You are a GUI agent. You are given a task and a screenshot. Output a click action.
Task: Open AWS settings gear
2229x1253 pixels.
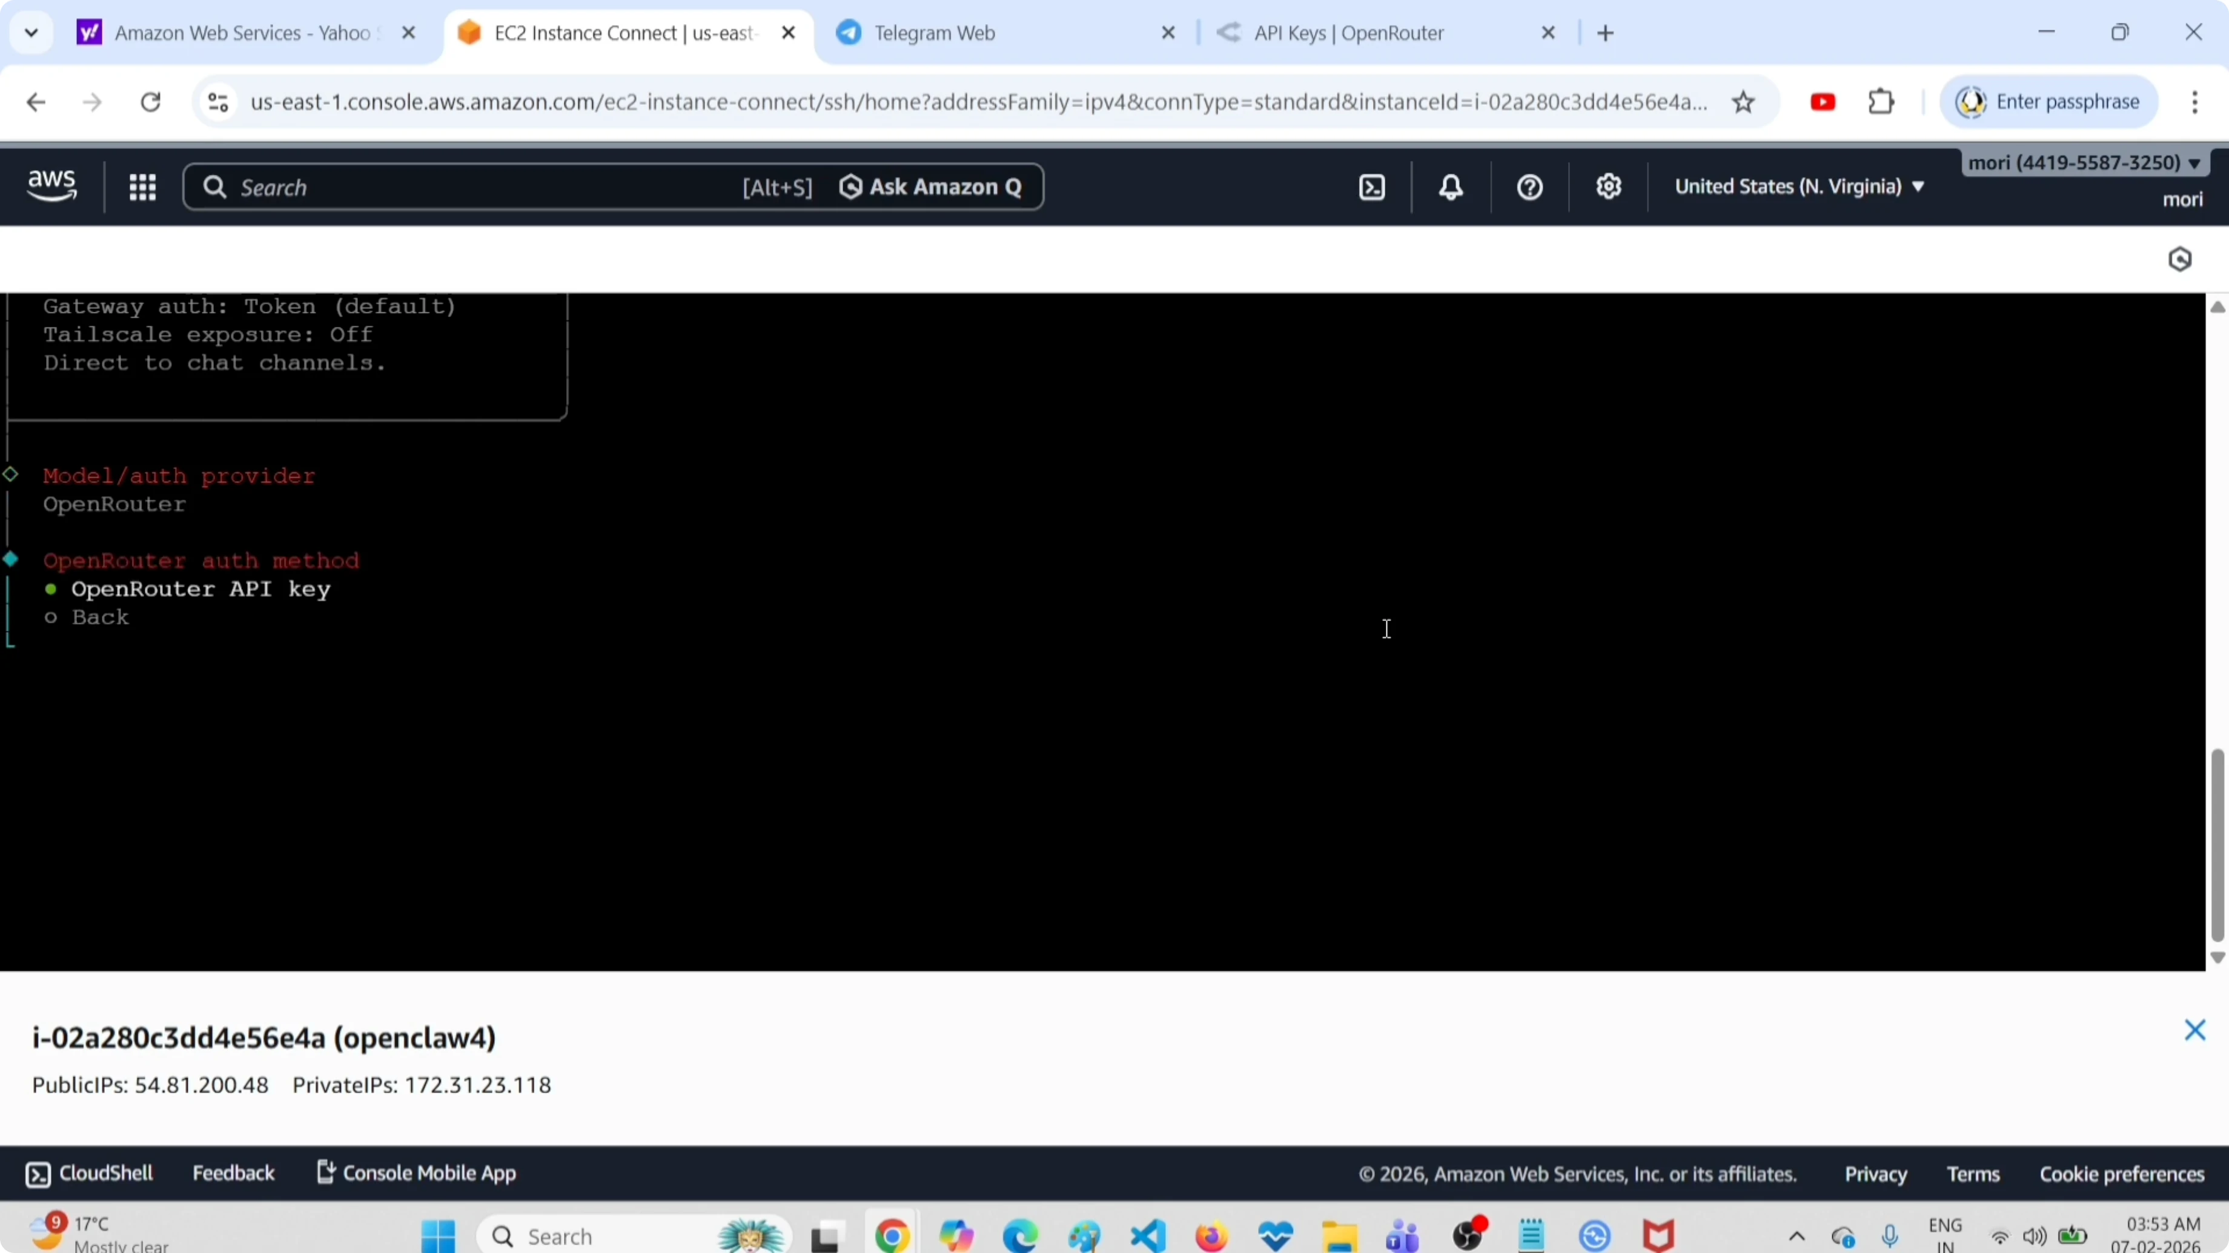coord(1609,187)
